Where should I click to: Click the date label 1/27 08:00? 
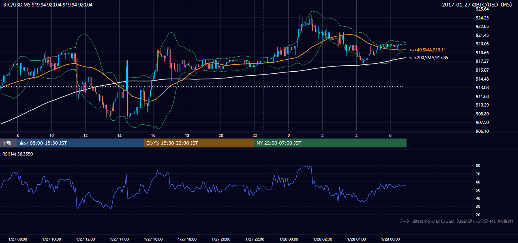[x=17, y=239]
